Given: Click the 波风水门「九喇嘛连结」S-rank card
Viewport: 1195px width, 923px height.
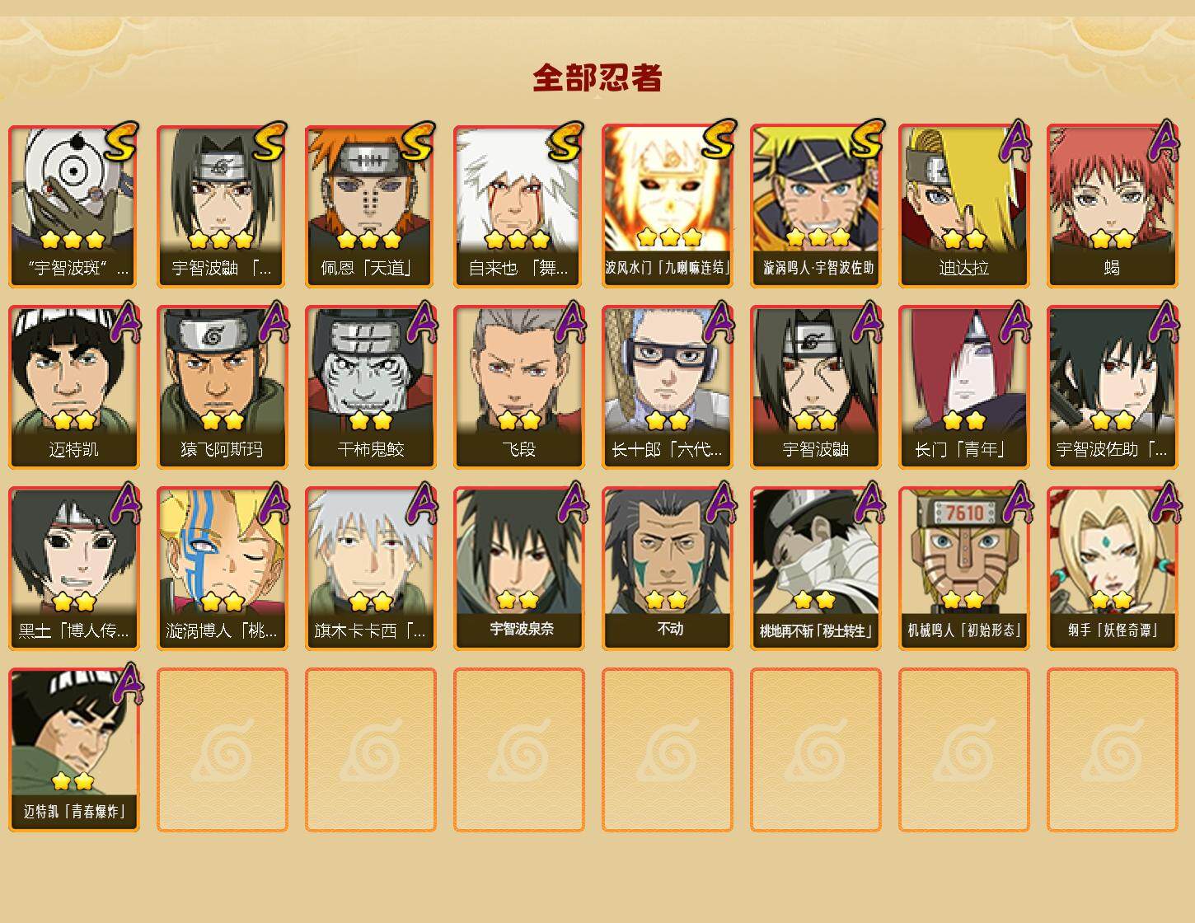Looking at the screenshot, I should [x=668, y=206].
